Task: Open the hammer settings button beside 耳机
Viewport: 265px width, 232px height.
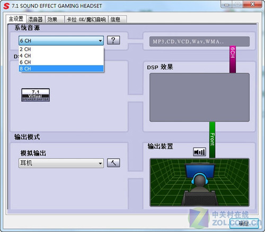Action: pyautogui.click(x=113, y=163)
